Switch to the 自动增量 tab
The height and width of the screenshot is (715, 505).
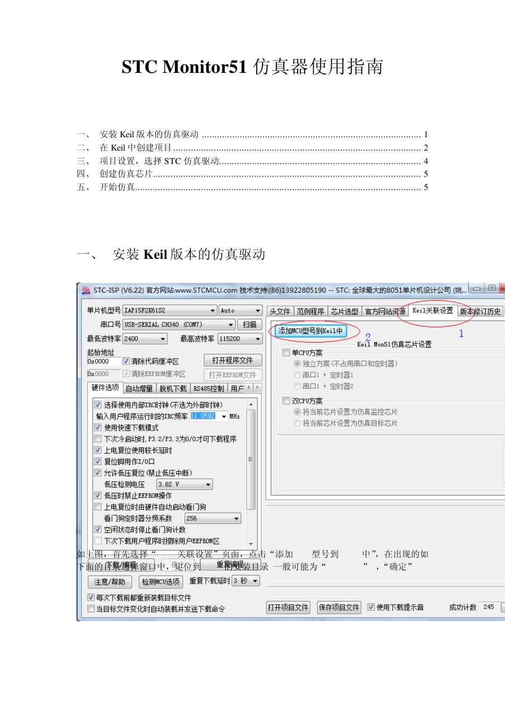(139, 389)
